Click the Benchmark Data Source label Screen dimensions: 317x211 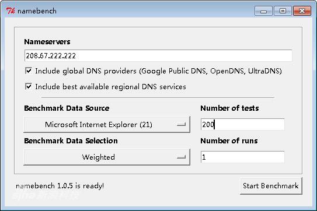67,108
